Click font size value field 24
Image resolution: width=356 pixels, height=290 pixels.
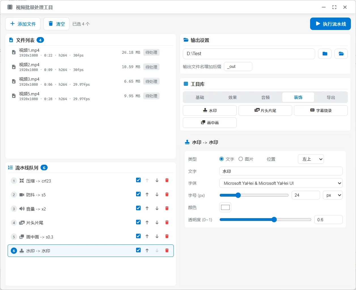click(x=306, y=195)
